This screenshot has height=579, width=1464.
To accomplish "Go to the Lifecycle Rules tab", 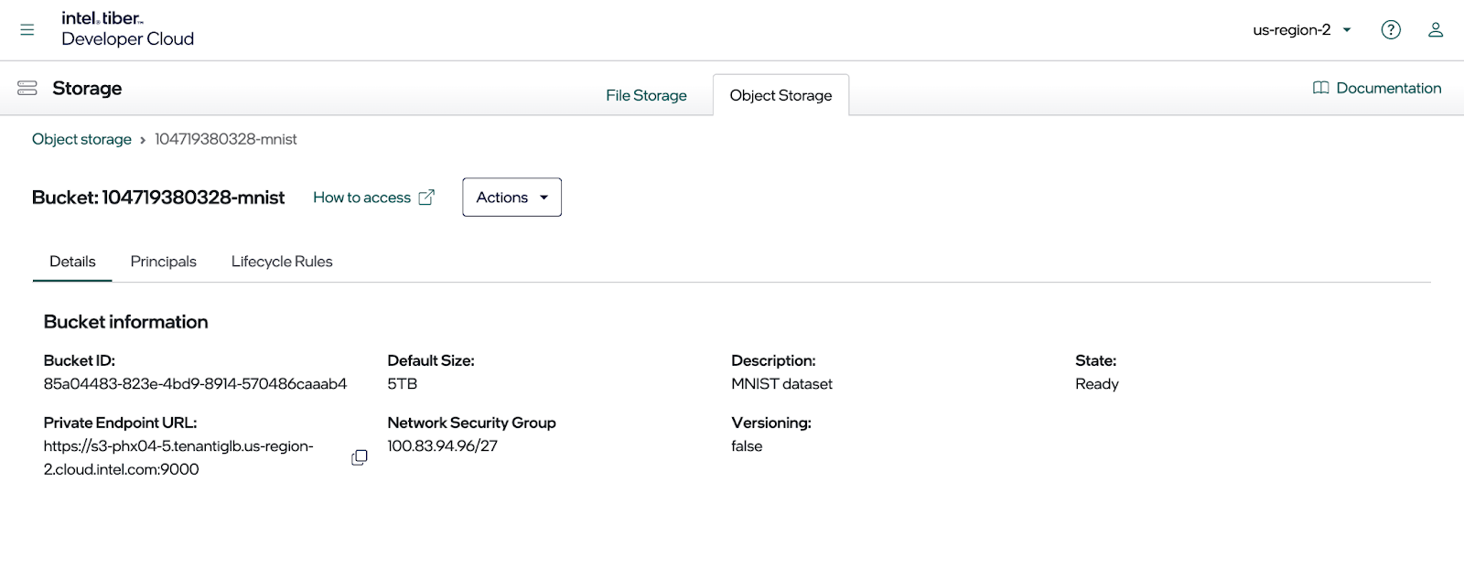I will [x=282, y=262].
